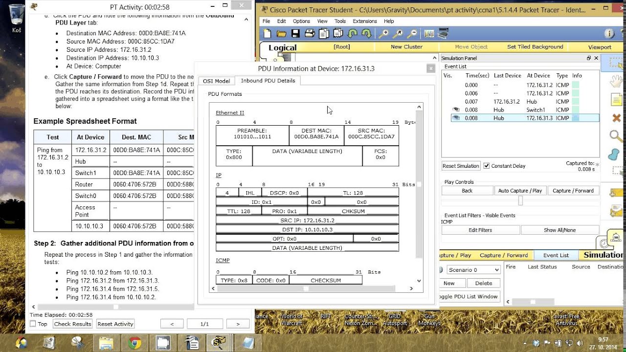Image resolution: width=626 pixels, height=352 pixels.
Task: Click Auto Capture / Play in Play Controls
Action: (520, 191)
